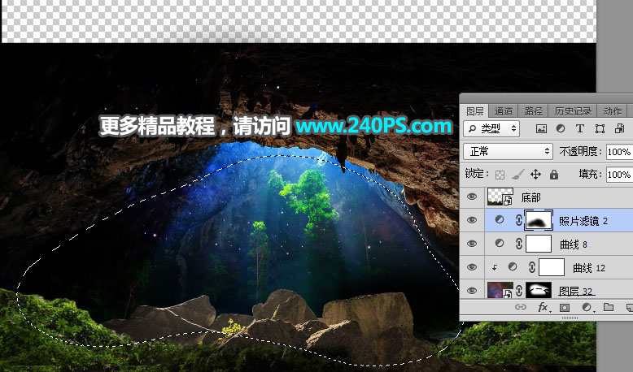Select layer name 曲线 8

tap(574, 244)
